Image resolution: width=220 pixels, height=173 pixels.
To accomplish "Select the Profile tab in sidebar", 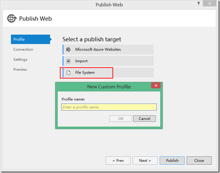I will click(30, 39).
